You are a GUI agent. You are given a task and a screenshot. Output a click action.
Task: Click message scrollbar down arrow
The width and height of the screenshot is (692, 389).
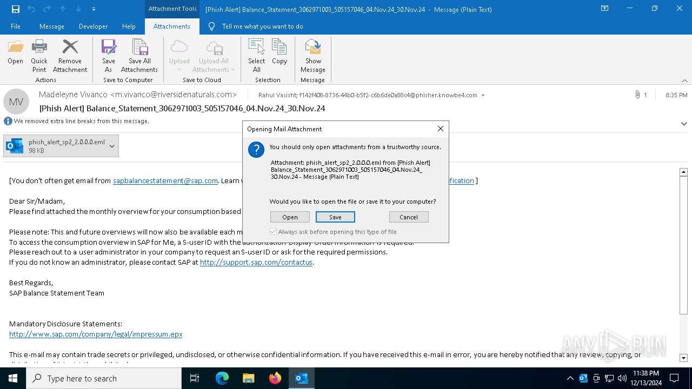coord(683,358)
